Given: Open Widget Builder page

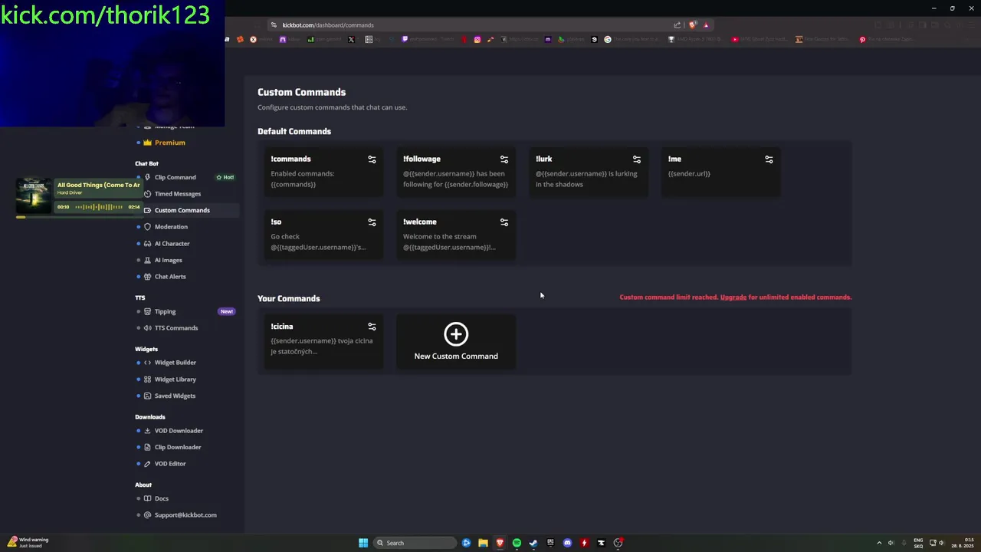Looking at the screenshot, I should (x=175, y=363).
